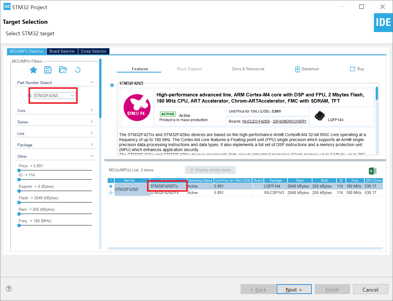This screenshot has height=301, width=393.
Task: Click the ACTIVE status badge
Action: tap(168, 114)
